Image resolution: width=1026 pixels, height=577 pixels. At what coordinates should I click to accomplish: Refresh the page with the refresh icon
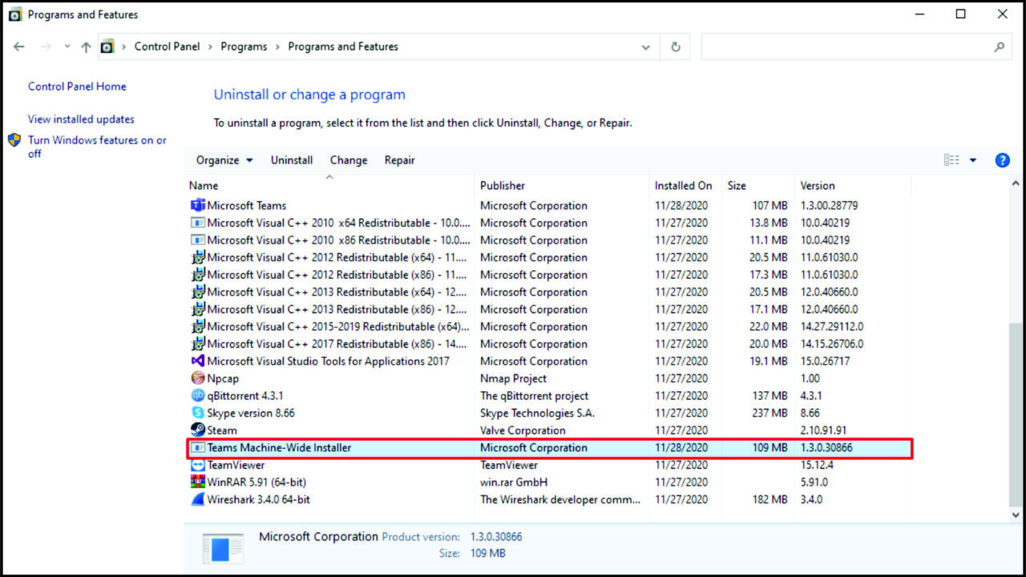(x=674, y=46)
